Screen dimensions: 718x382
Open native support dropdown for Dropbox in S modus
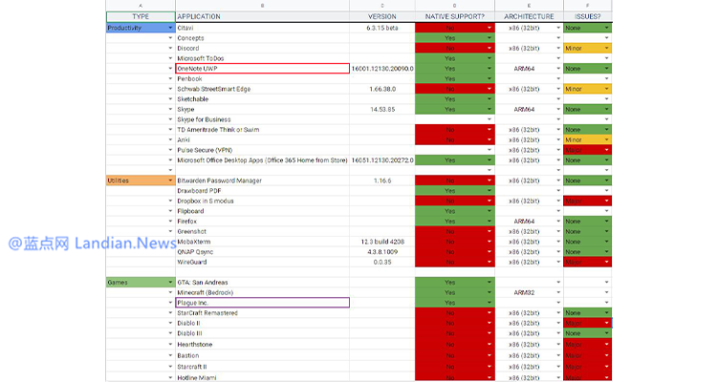[490, 201]
